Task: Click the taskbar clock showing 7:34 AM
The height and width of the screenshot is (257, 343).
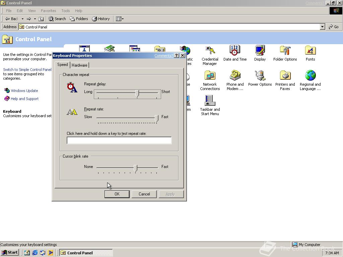Action: pos(332,253)
